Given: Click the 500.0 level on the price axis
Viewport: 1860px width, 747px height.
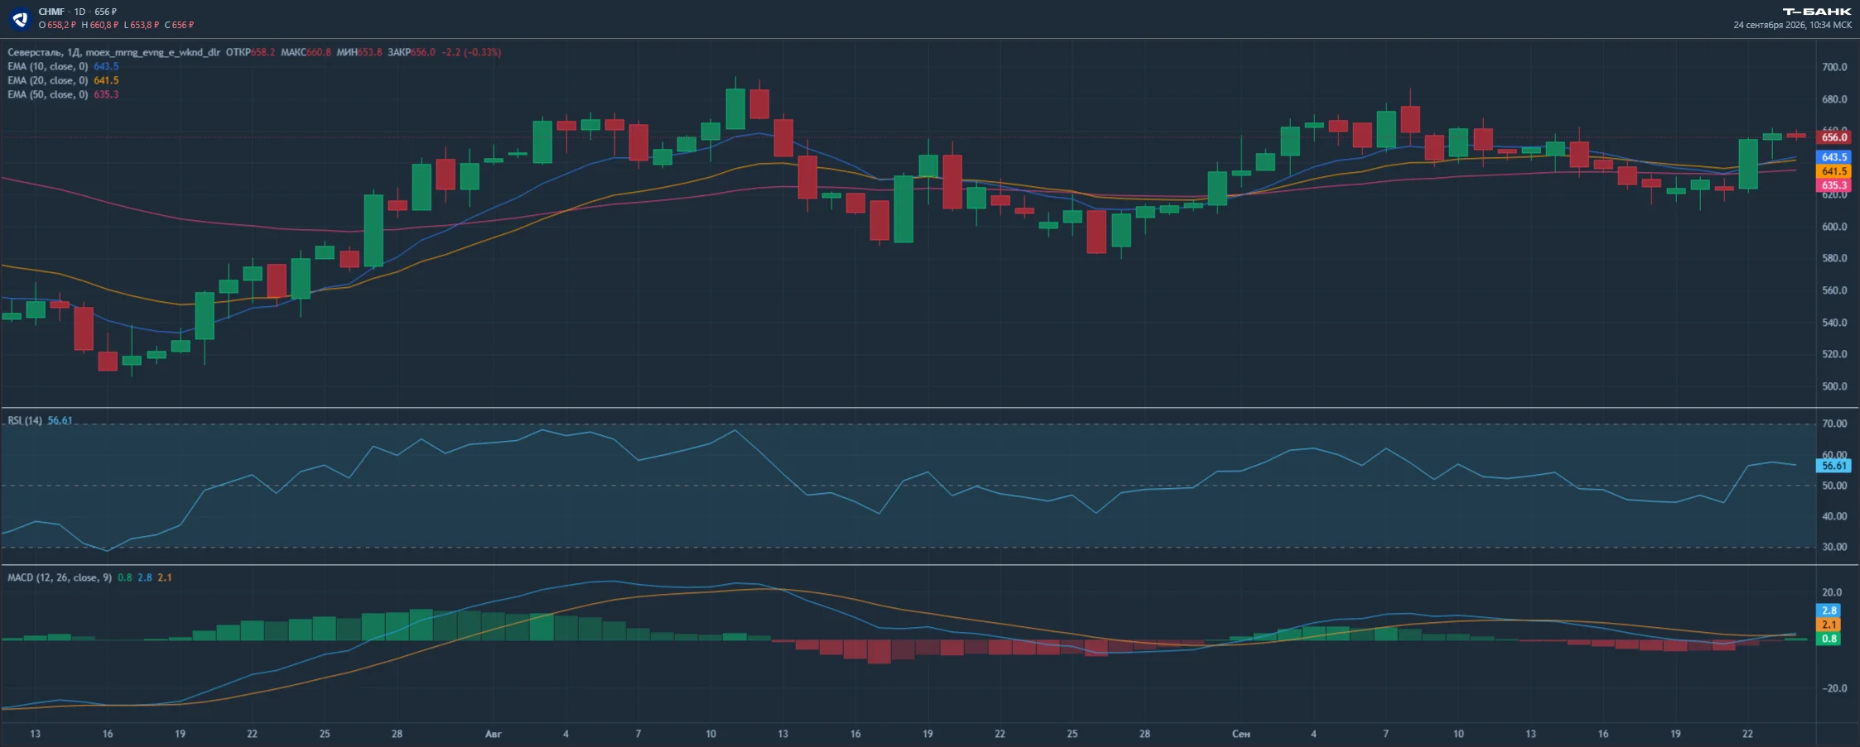Looking at the screenshot, I should [x=1834, y=386].
